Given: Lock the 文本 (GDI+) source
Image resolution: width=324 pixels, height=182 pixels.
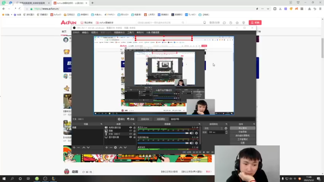Looking at the screenshot, I should tap(134, 134).
